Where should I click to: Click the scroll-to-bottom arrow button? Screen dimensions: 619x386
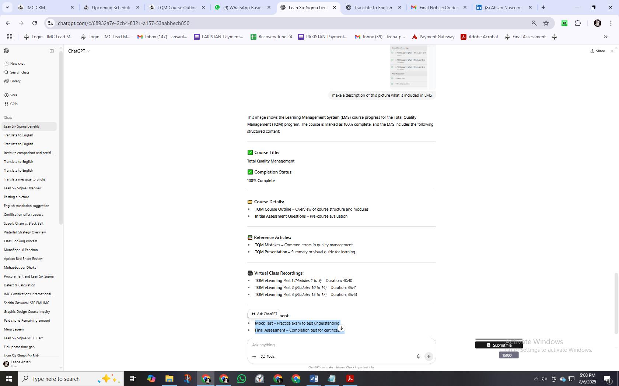tap(341, 328)
